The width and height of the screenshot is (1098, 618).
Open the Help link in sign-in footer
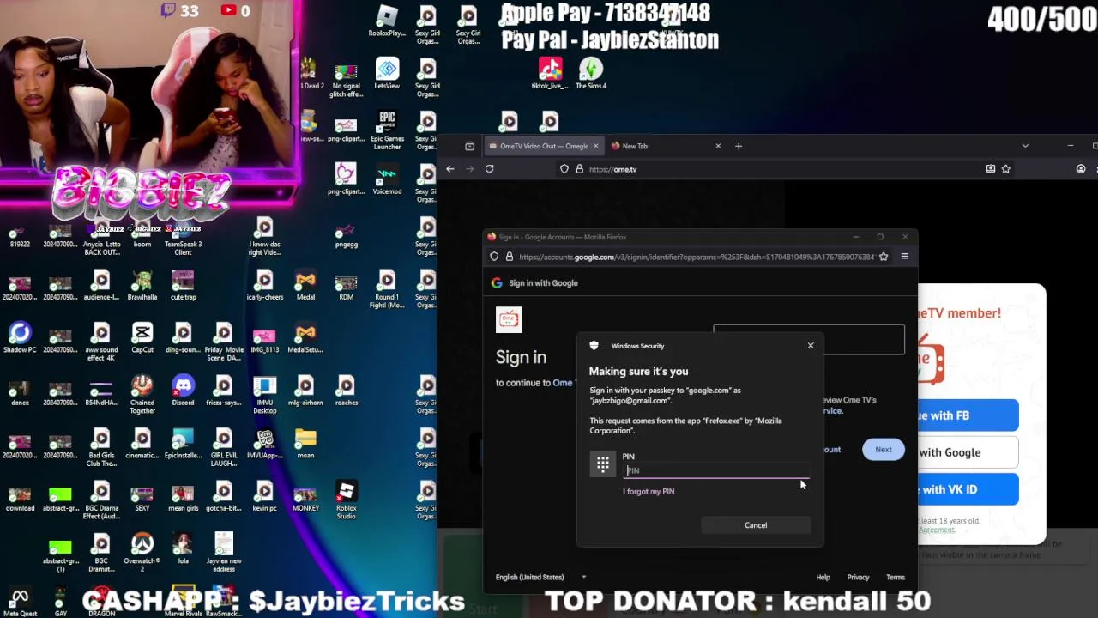823,578
